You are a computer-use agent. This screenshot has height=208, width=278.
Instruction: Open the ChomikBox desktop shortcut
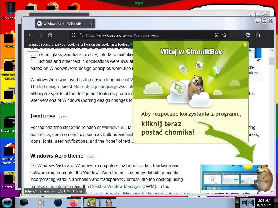[9, 180]
